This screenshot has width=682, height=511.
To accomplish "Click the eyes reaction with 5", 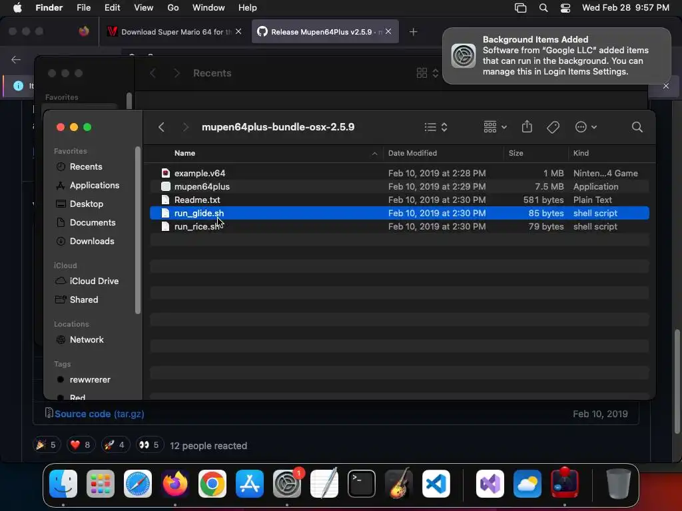I will 149,445.
